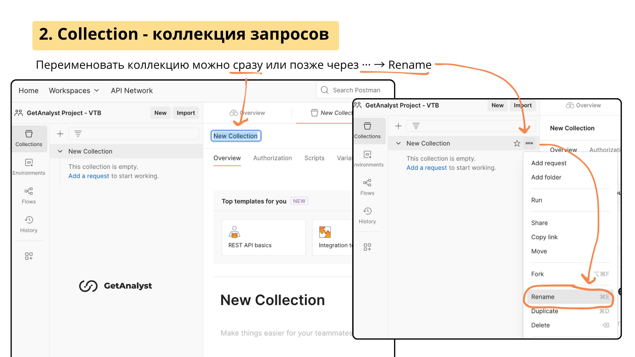The image size is (635, 357).
Task: Click Search Postman field
Action: (x=356, y=90)
